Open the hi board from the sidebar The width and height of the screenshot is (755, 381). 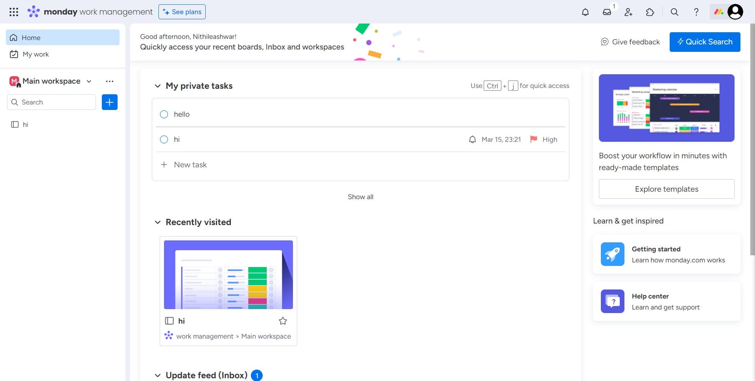pyautogui.click(x=26, y=125)
